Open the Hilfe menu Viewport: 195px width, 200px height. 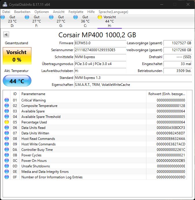point(91,12)
